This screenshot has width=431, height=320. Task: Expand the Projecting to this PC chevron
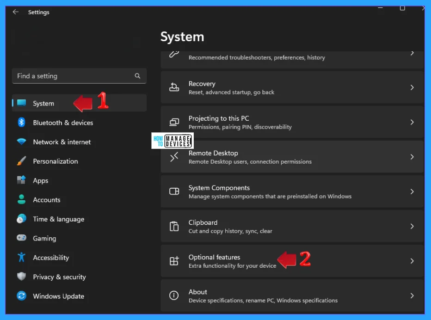[x=412, y=122]
